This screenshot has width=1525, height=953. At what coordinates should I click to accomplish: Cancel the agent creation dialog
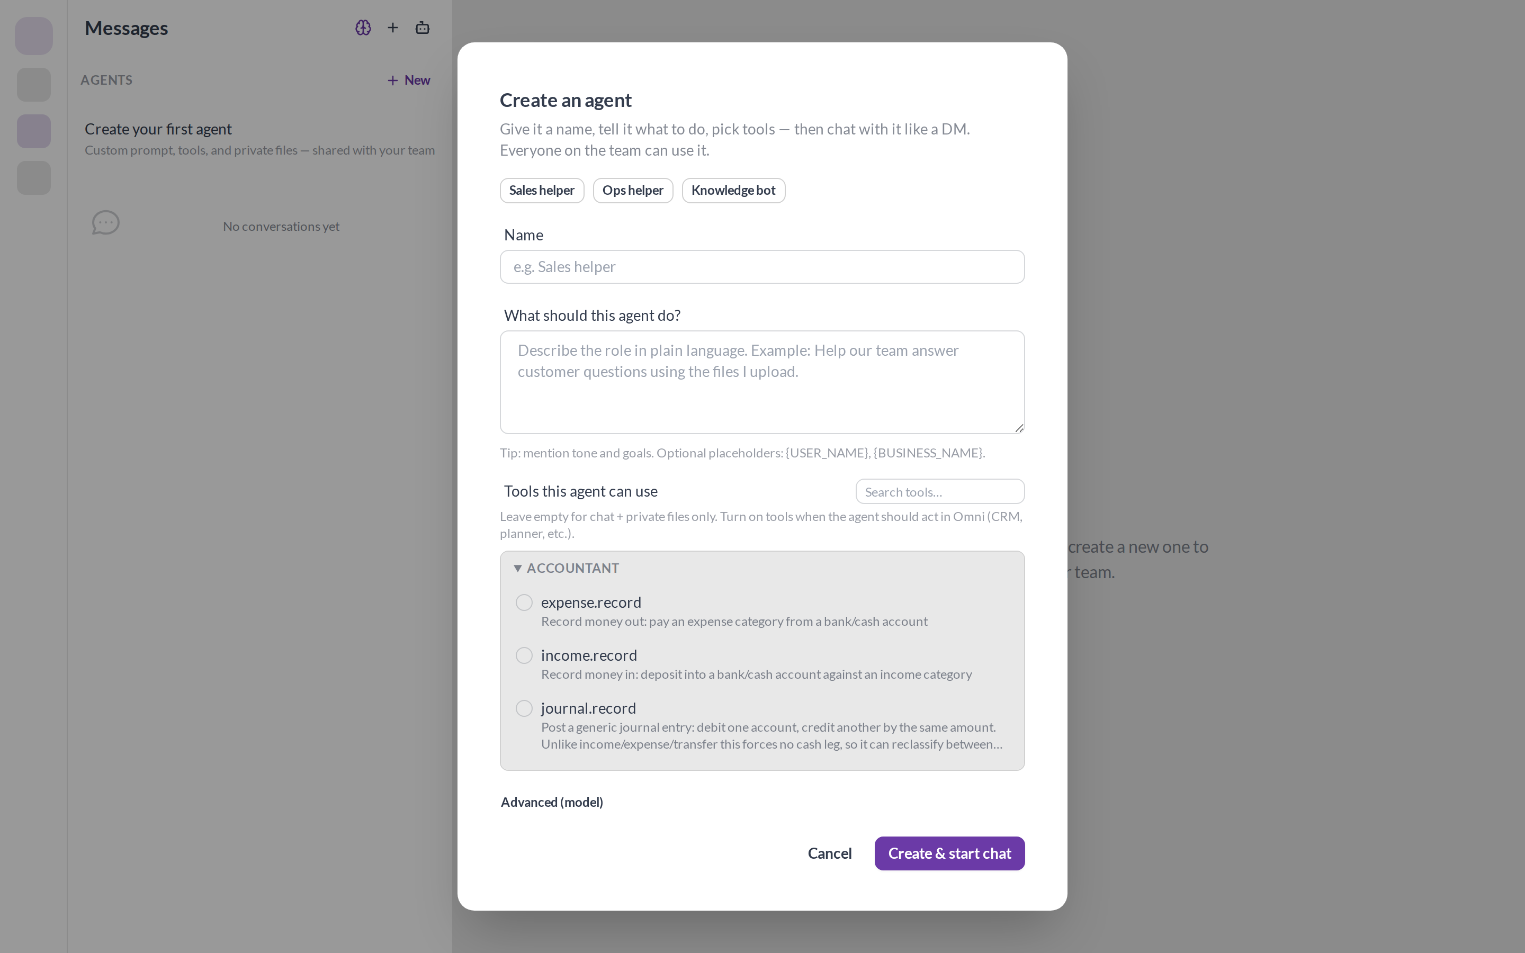tap(829, 853)
